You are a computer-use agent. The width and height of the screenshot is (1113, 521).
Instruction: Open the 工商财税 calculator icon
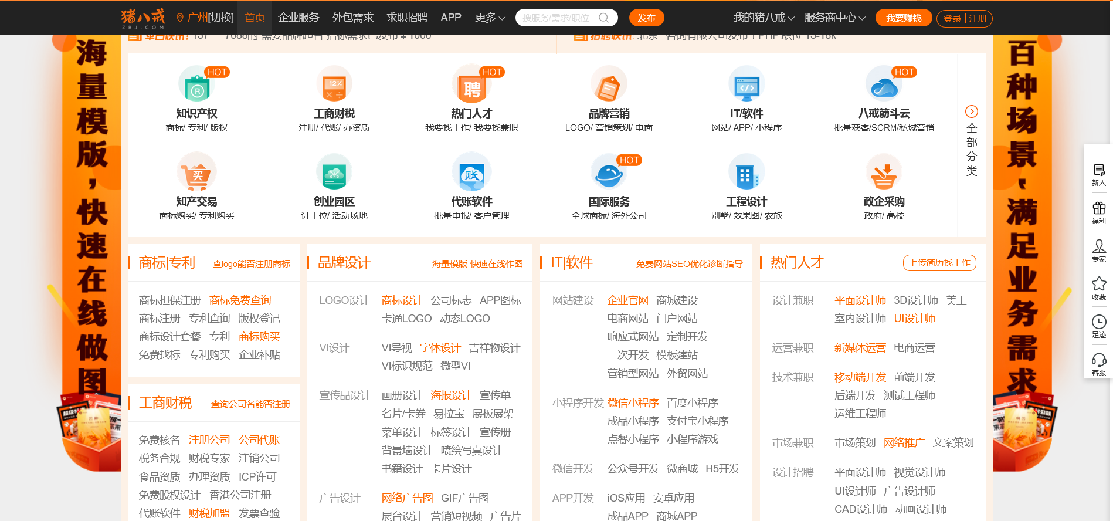(x=334, y=84)
